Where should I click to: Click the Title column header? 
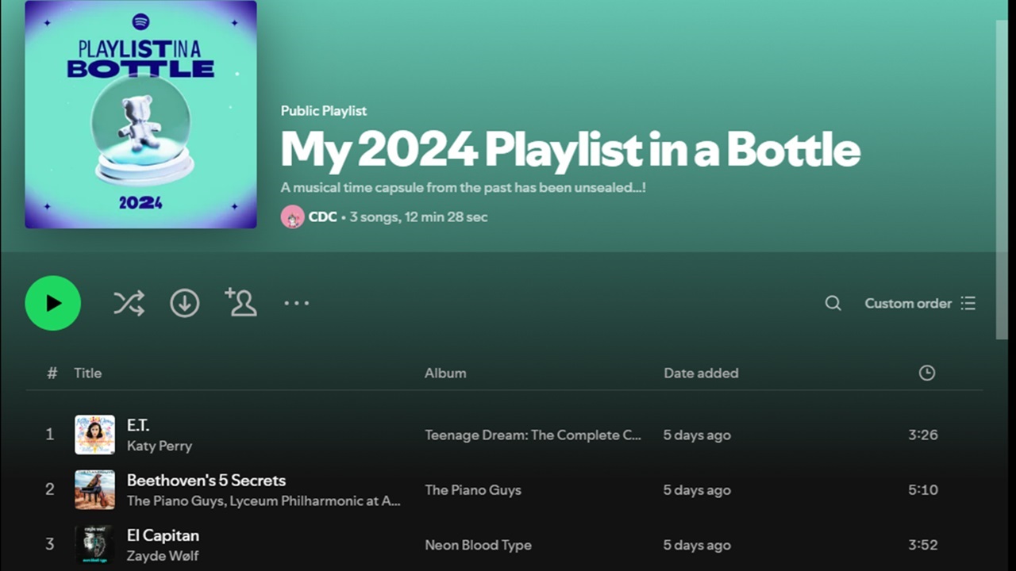pyautogui.click(x=87, y=373)
